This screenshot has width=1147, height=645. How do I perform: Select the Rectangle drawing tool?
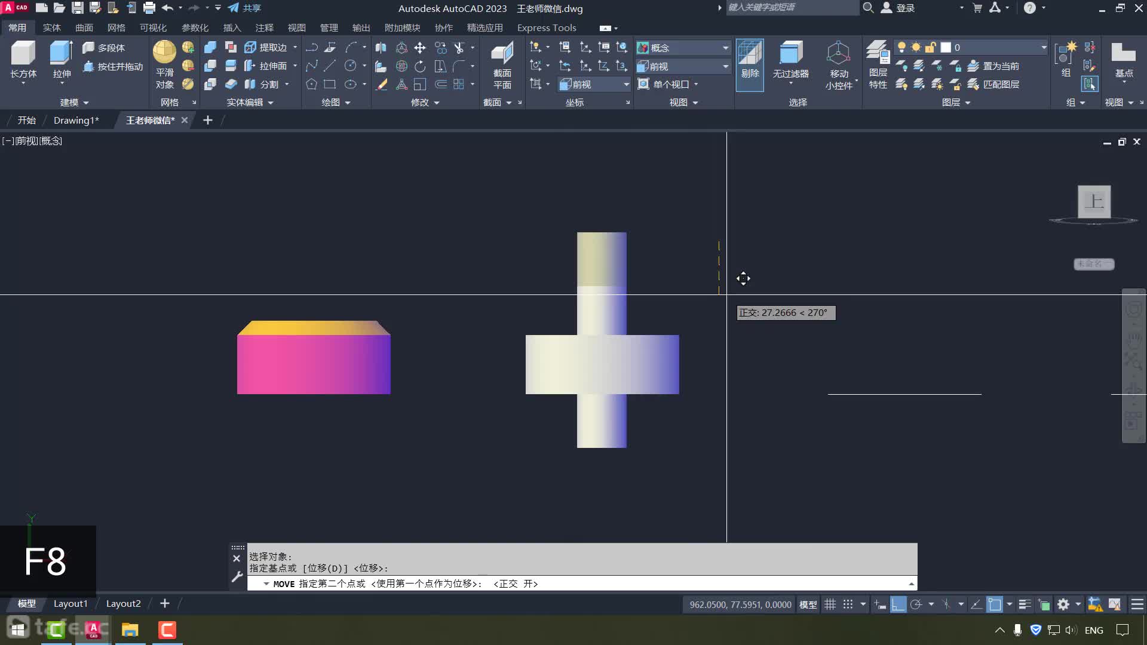pos(330,84)
